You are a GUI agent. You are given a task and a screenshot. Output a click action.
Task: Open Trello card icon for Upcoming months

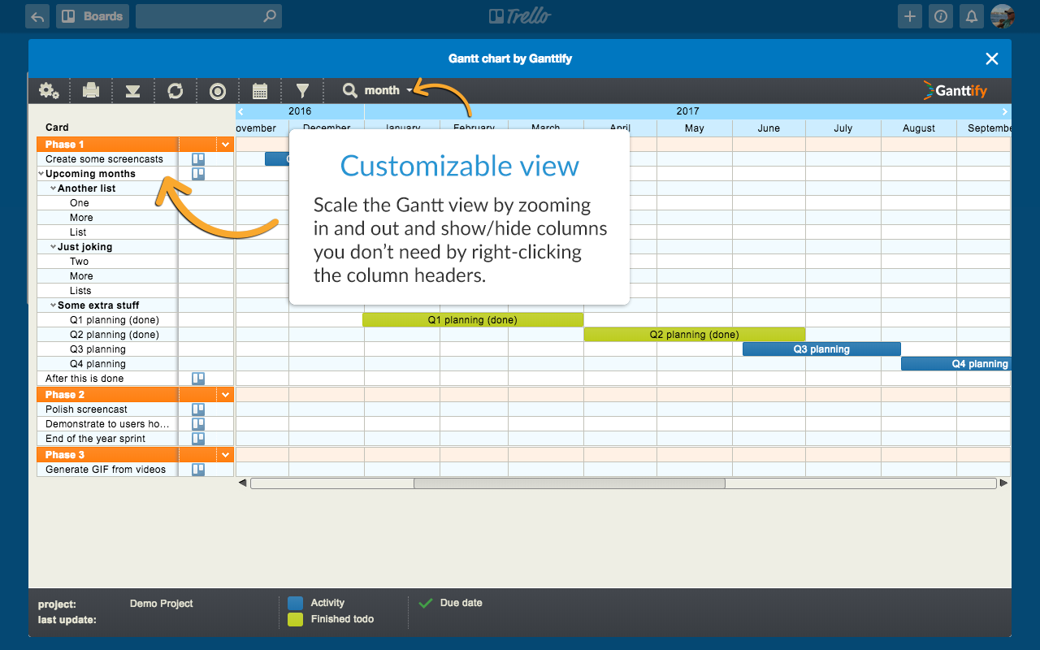[198, 174]
